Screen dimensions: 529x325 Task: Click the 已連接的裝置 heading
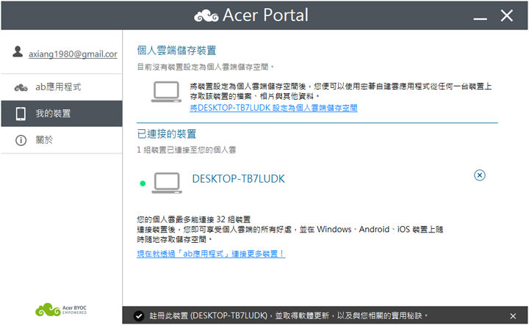(167, 134)
